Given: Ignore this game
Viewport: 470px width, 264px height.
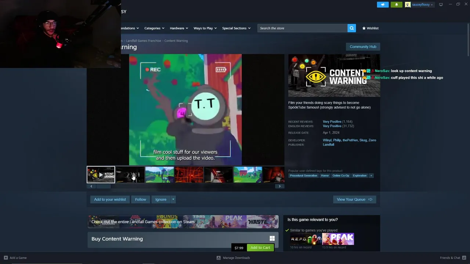Looking at the screenshot, I should tap(161, 199).
